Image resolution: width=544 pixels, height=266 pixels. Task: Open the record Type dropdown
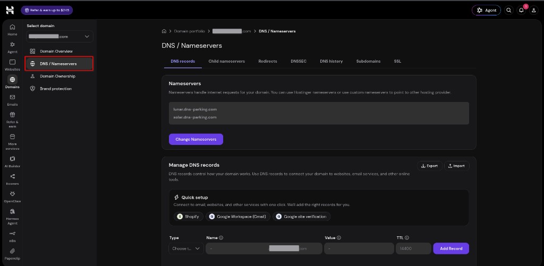click(186, 248)
